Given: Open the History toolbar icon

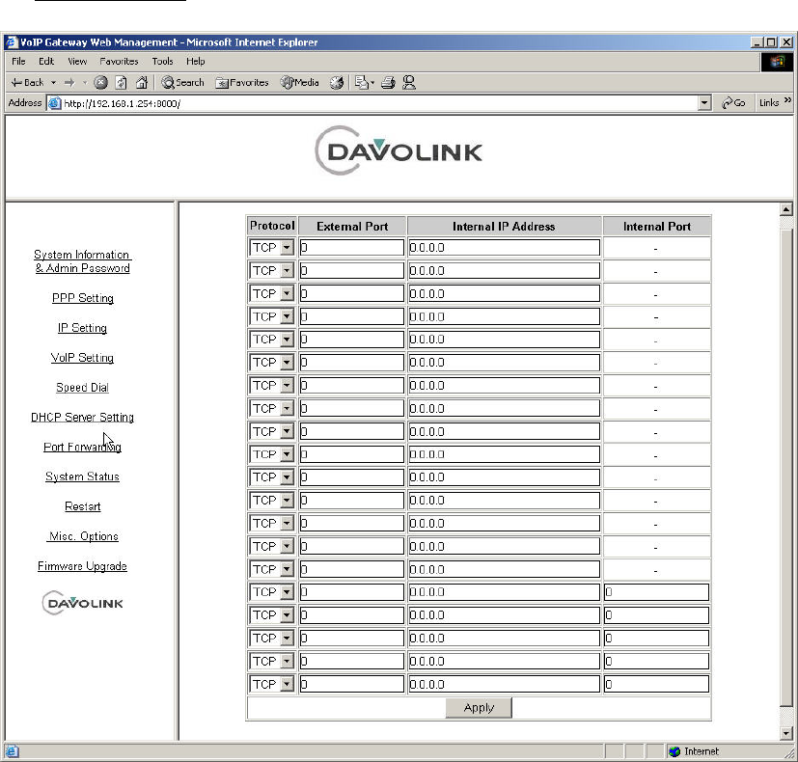Looking at the screenshot, I should 337,82.
